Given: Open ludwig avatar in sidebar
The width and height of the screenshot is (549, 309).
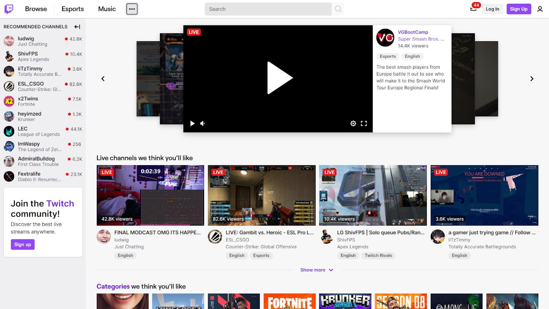Looking at the screenshot, I should point(9,41).
